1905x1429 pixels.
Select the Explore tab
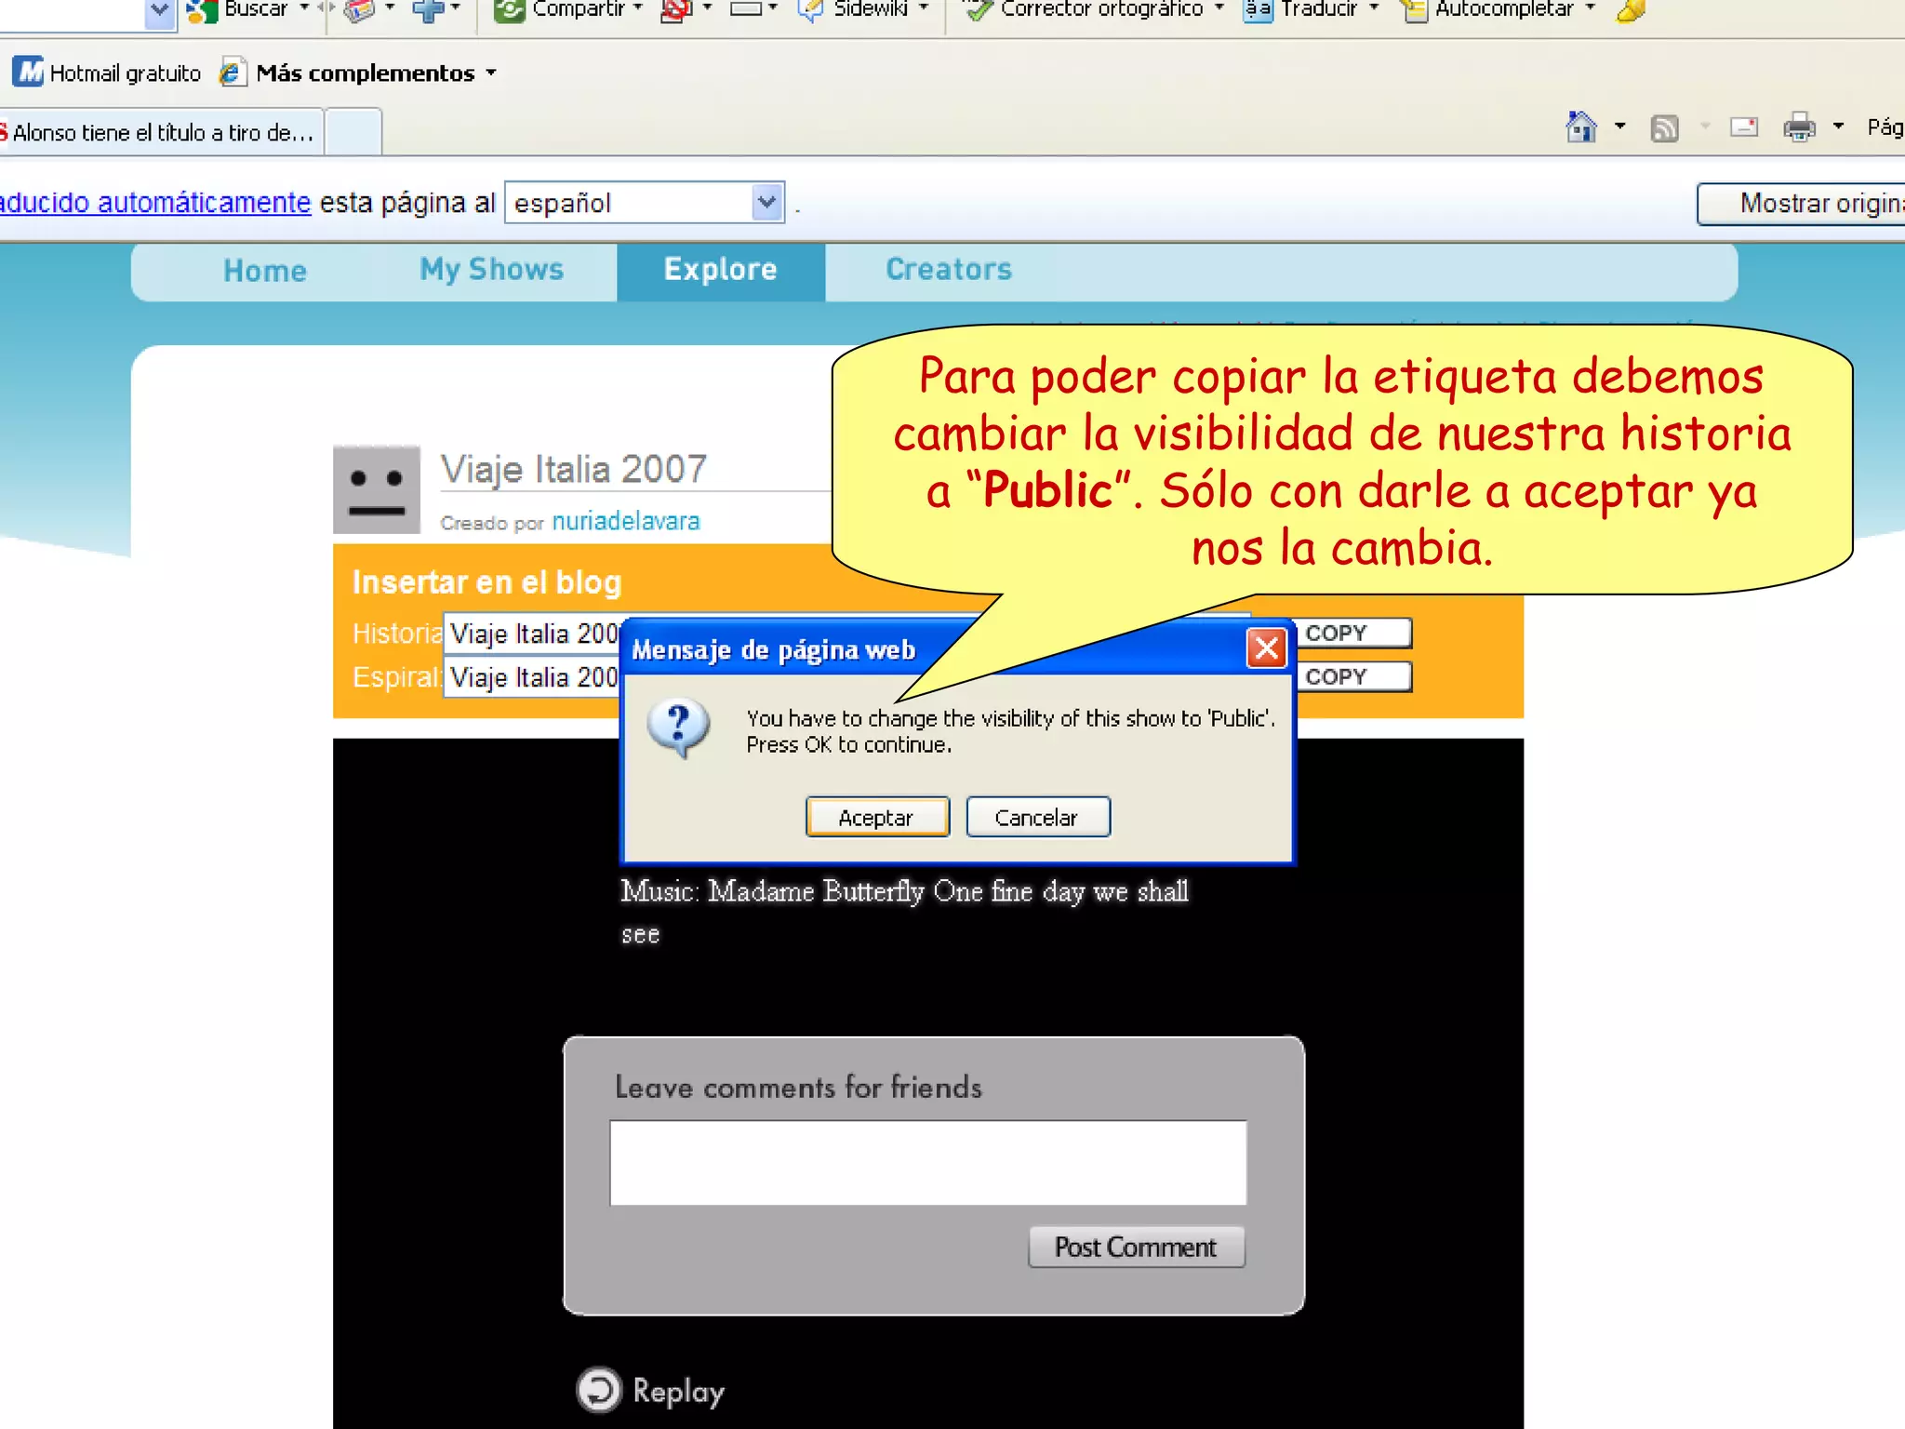point(721,273)
